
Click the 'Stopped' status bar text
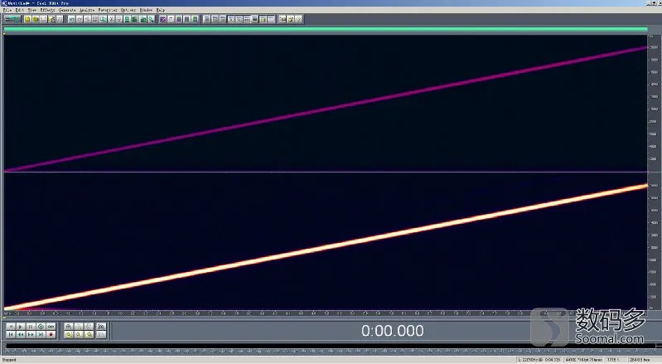pyautogui.click(x=9, y=360)
